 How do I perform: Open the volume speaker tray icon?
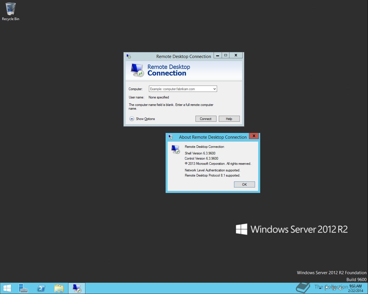340,288
